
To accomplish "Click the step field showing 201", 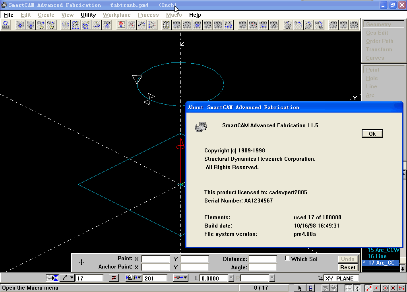I will click(155, 278).
